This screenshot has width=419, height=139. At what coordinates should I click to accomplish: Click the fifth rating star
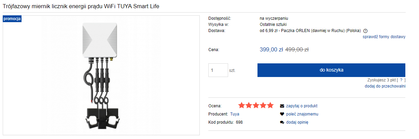point(270,105)
